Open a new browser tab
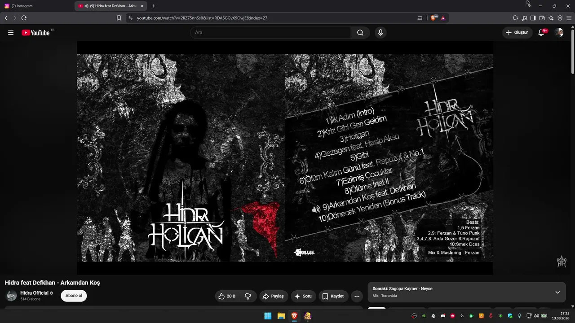The width and height of the screenshot is (575, 323). point(153,6)
